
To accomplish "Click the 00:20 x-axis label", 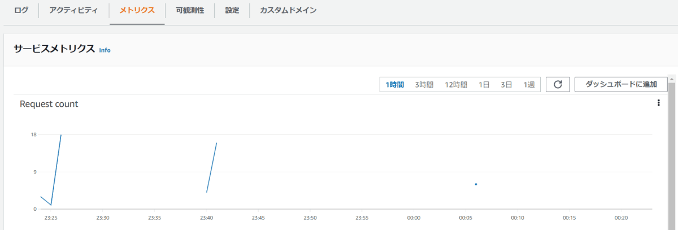I will tap(621, 218).
